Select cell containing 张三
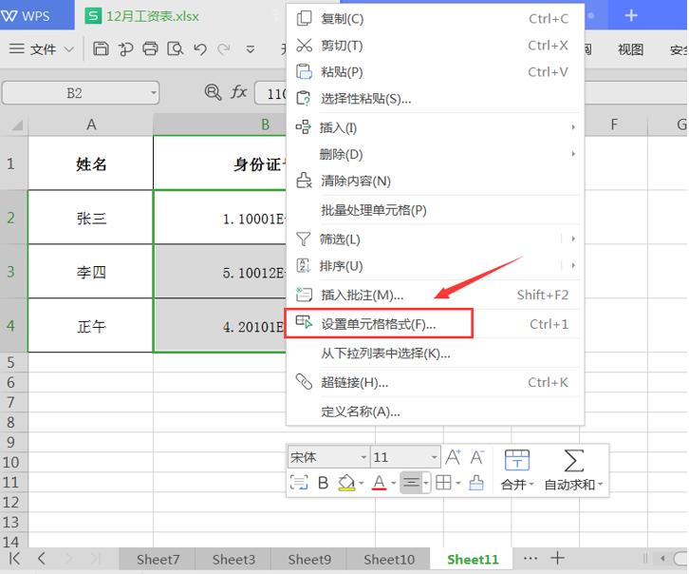Image resolution: width=689 pixels, height=574 pixels. tap(91, 219)
